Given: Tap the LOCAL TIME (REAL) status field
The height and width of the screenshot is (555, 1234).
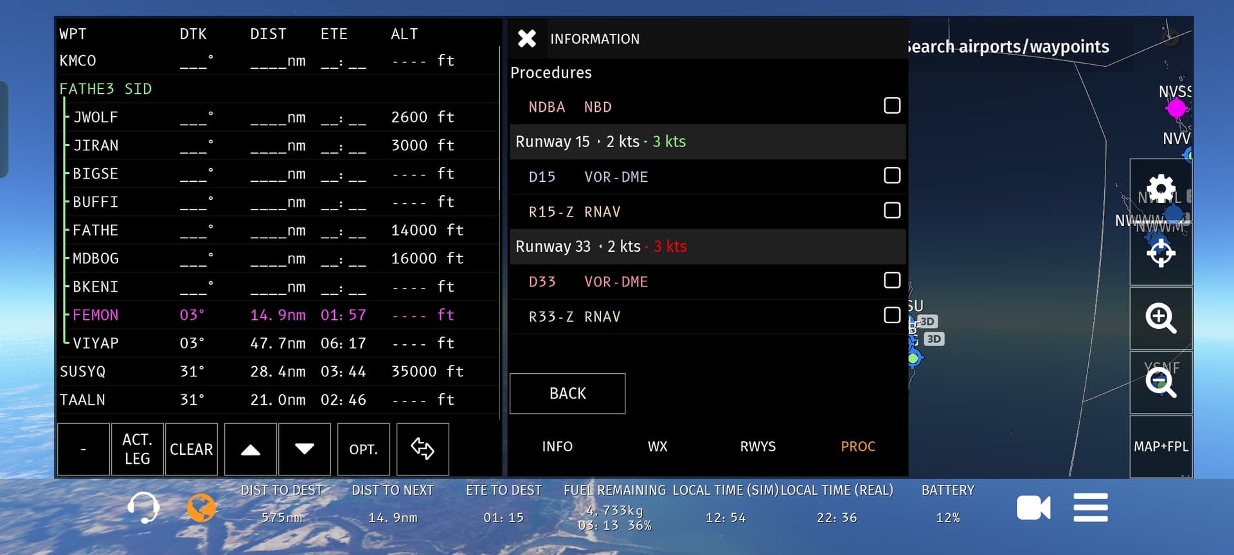Looking at the screenshot, I should point(837,503).
